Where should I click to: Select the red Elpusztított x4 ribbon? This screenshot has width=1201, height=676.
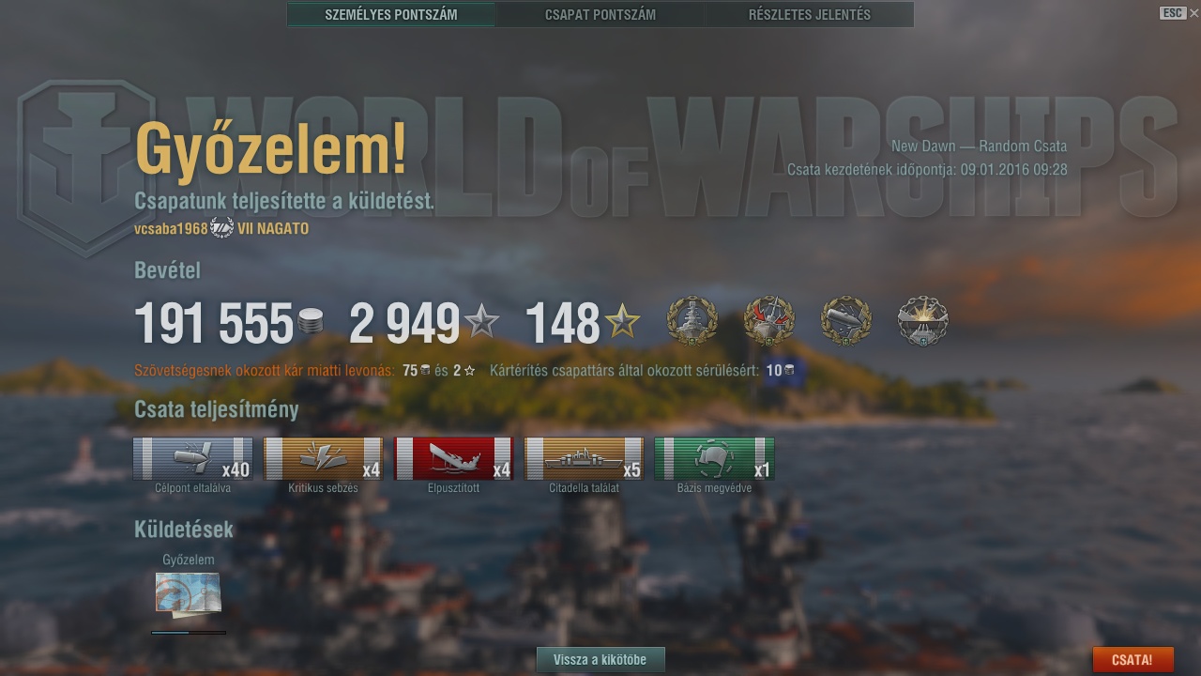tap(453, 459)
